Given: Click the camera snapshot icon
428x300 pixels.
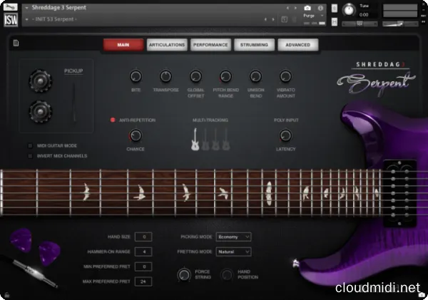Looking at the screenshot, I should point(307,7).
